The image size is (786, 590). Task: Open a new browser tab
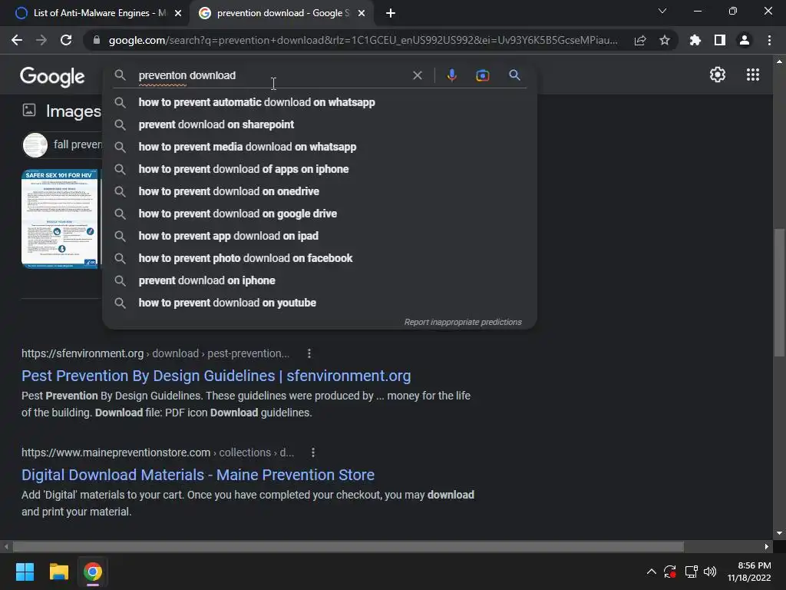click(391, 13)
